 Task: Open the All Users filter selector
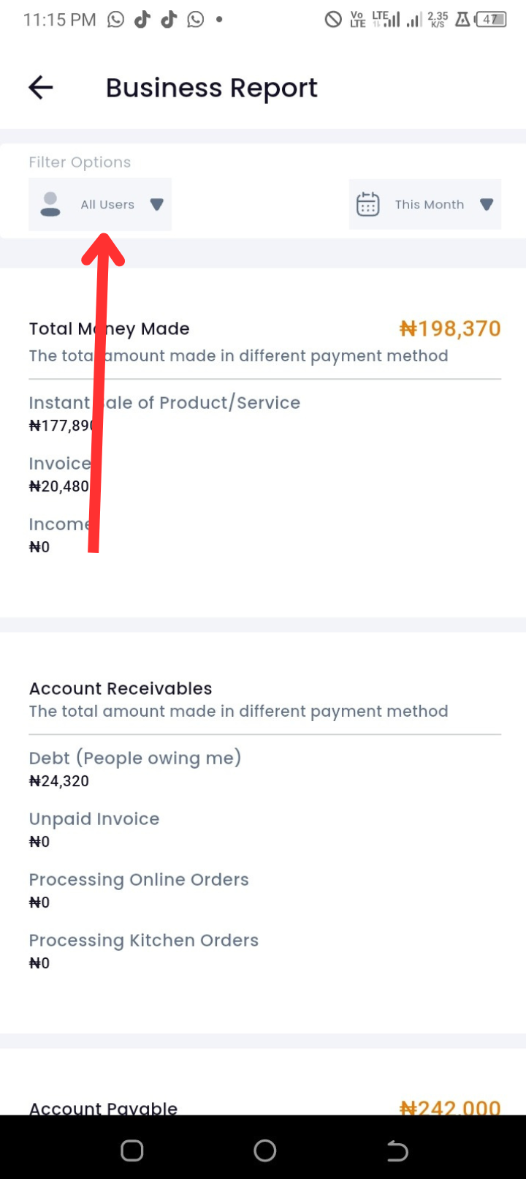point(100,204)
